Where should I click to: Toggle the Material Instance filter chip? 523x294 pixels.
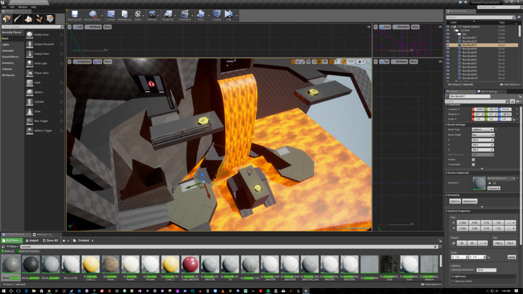(x=28, y=251)
